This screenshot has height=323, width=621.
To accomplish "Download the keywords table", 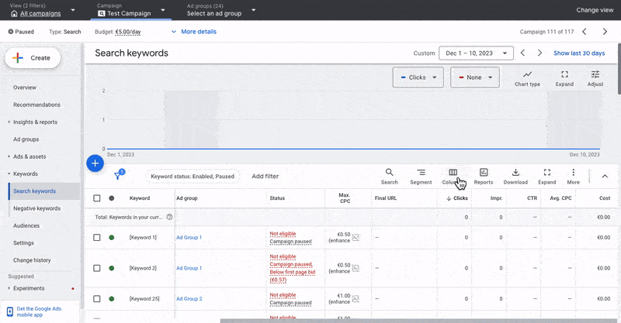I will (x=515, y=177).
